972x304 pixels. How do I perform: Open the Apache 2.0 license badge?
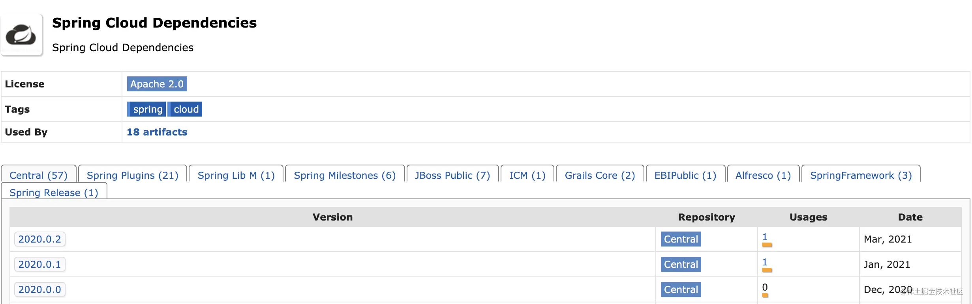pyautogui.click(x=157, y=84)
